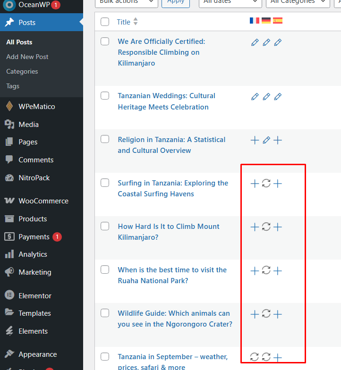Add Spanish translation for How Hard Is It post

click(x=278, y=227)
